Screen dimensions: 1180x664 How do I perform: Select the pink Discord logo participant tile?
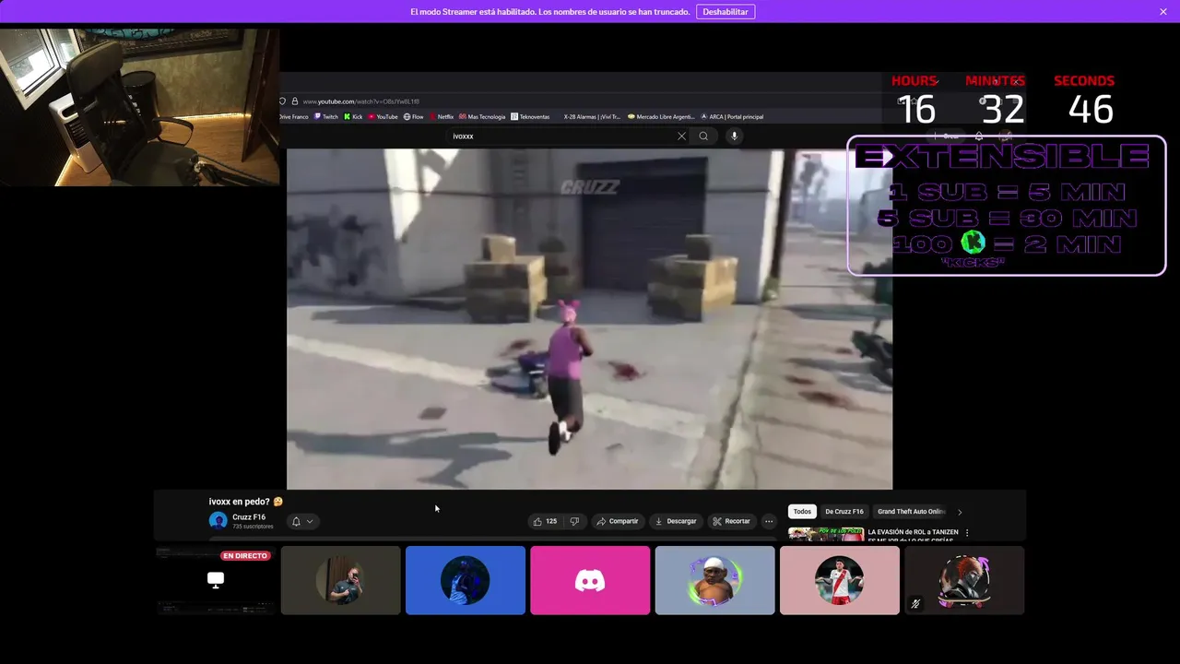(x=590, y=580)
